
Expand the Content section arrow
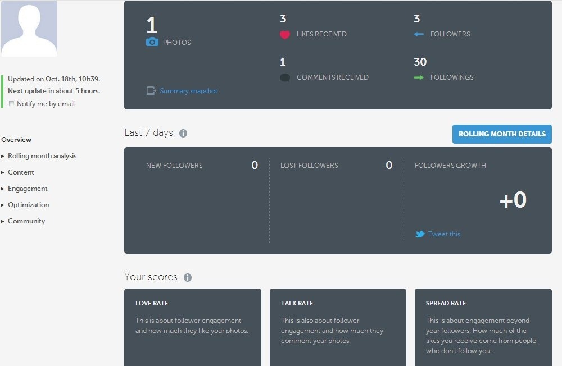[2, 172]
